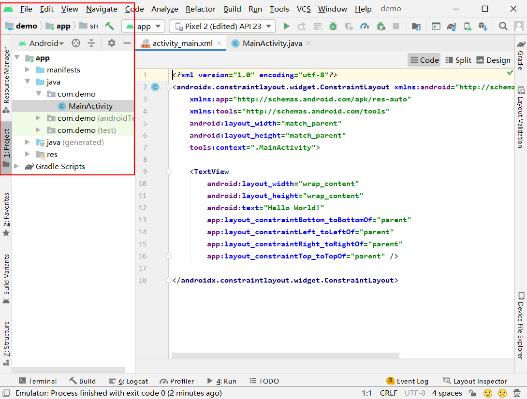Expand com.demo (androidTest) package

38,118
